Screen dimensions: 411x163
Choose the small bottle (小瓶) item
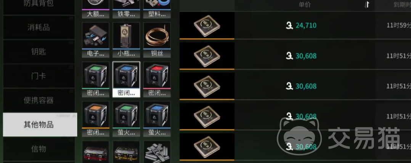126,40
